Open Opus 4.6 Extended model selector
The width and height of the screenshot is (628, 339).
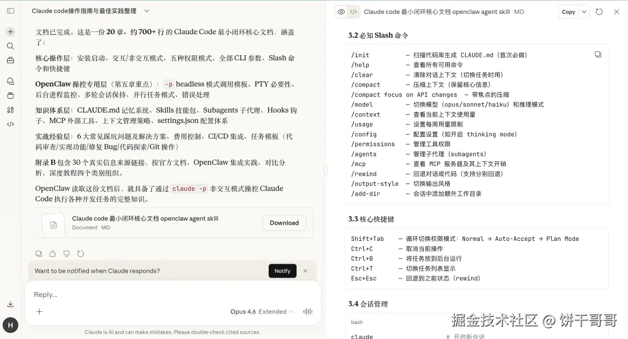[262, 311]
